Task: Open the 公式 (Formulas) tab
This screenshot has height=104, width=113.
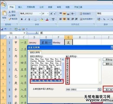Action: click(41, 7)
